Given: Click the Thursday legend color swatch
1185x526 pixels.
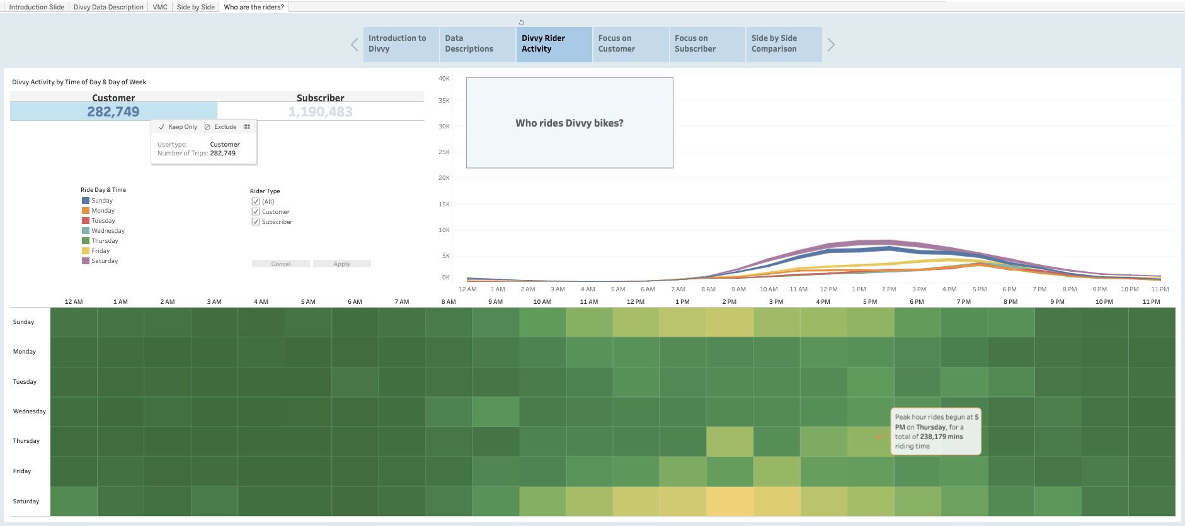Looking at the screenshot, I should [86, 240].
